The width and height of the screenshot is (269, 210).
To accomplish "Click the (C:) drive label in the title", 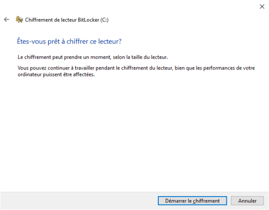I will pyautogui.click(x=104, y=20).
